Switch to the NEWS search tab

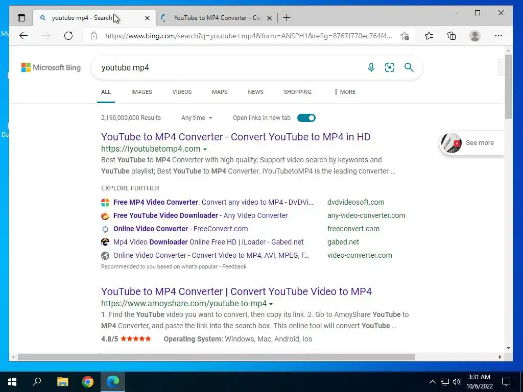255,92
